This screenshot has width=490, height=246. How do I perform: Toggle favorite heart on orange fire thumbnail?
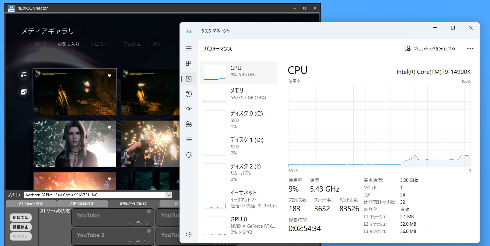110,179
